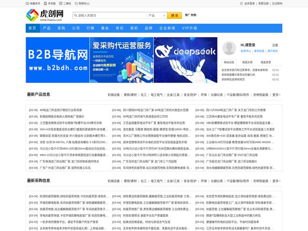Viewport: 308px width, 231px height.
Task: Open the 产品 search category dropdown
Action: (x=157, y=15)
